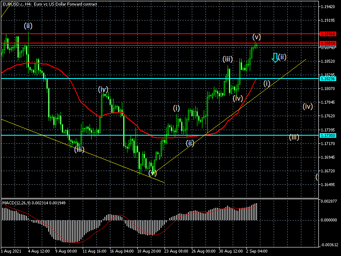This screenshot has width=341, height=256.
Task: Select the (v) label above the latest candles
Action: point(257,37)
